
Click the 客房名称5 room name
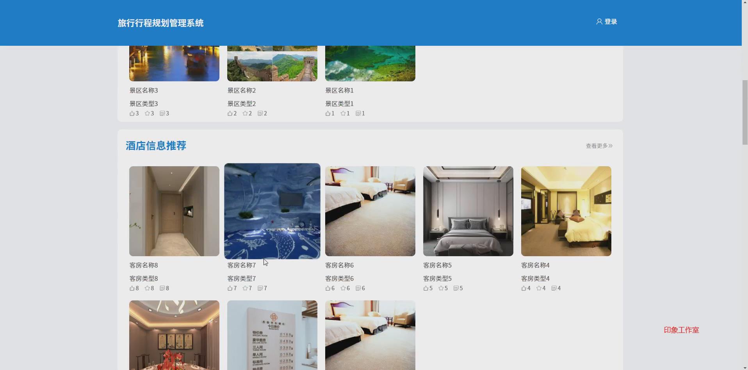[438, 265]
